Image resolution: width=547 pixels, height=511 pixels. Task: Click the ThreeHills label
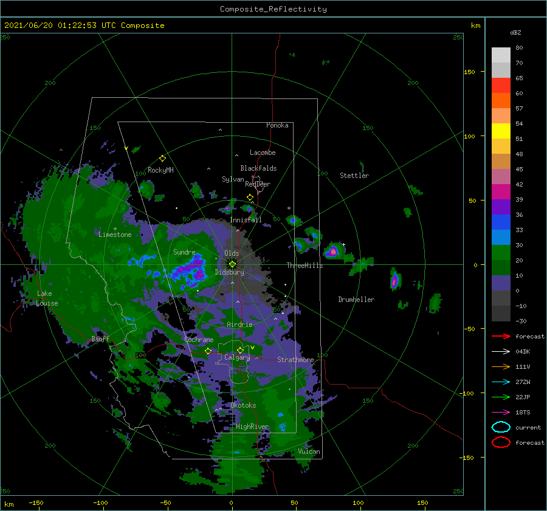304,266
